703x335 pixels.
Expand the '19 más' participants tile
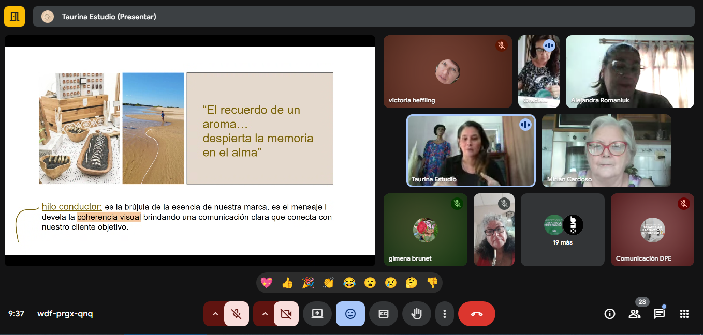[x=563, y=230]
